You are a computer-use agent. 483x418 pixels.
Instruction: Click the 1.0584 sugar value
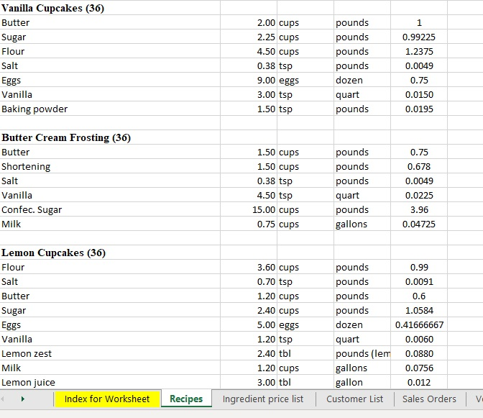(x=419, y=310)
